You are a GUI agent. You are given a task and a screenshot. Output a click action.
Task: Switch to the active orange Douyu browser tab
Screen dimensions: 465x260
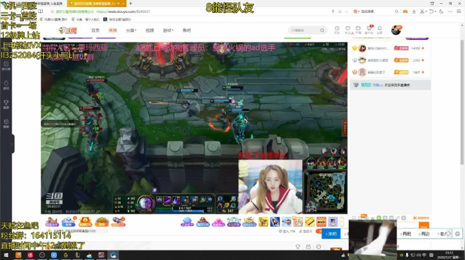pos(97,3)
